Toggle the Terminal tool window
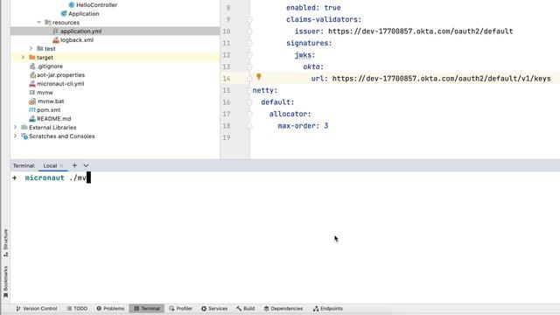Screen dimensions: 560x315 pos(147,308)
